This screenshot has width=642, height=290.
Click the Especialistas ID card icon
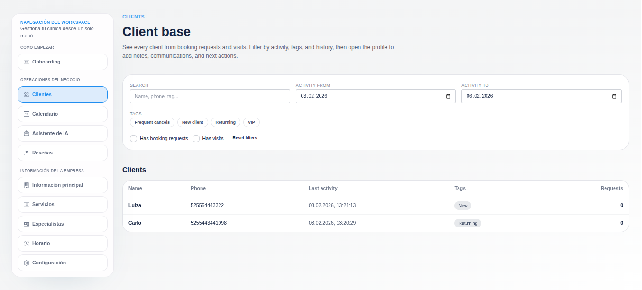[27, 224]
